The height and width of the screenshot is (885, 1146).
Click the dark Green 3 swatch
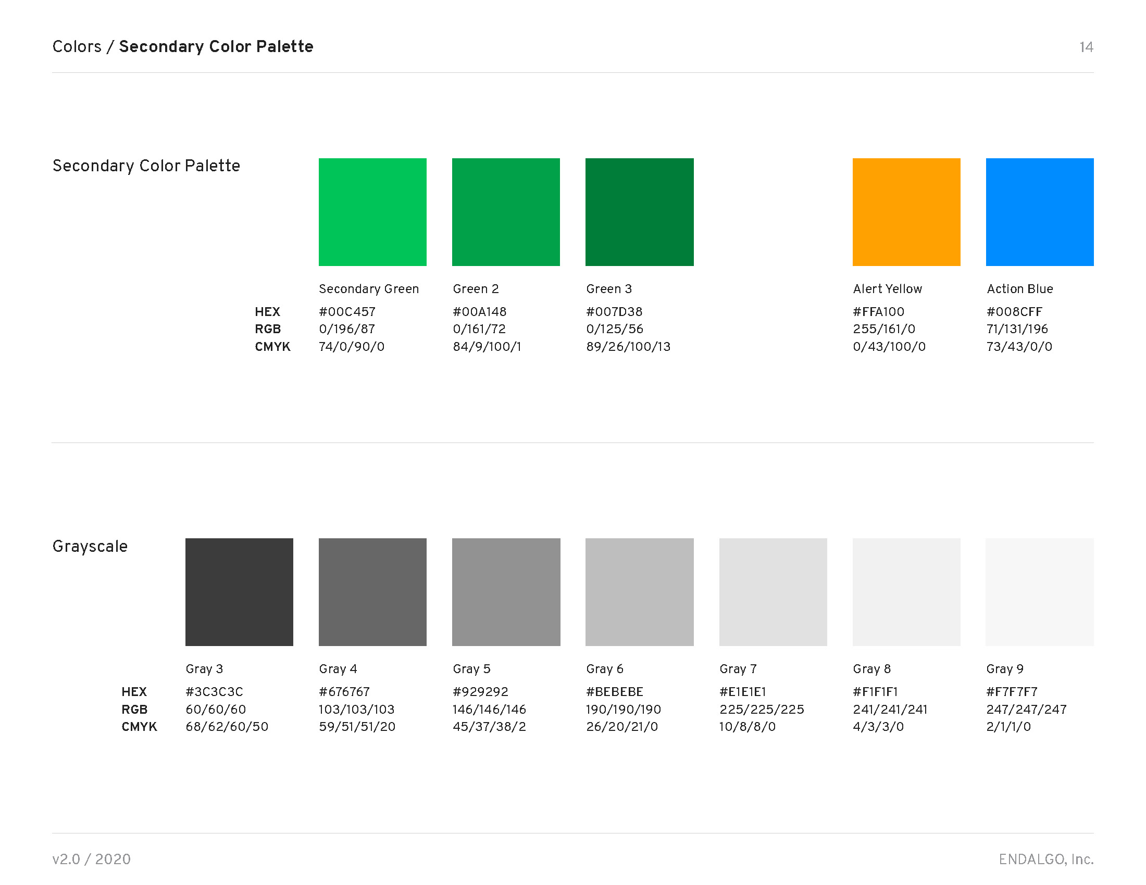tap(639, 212)
